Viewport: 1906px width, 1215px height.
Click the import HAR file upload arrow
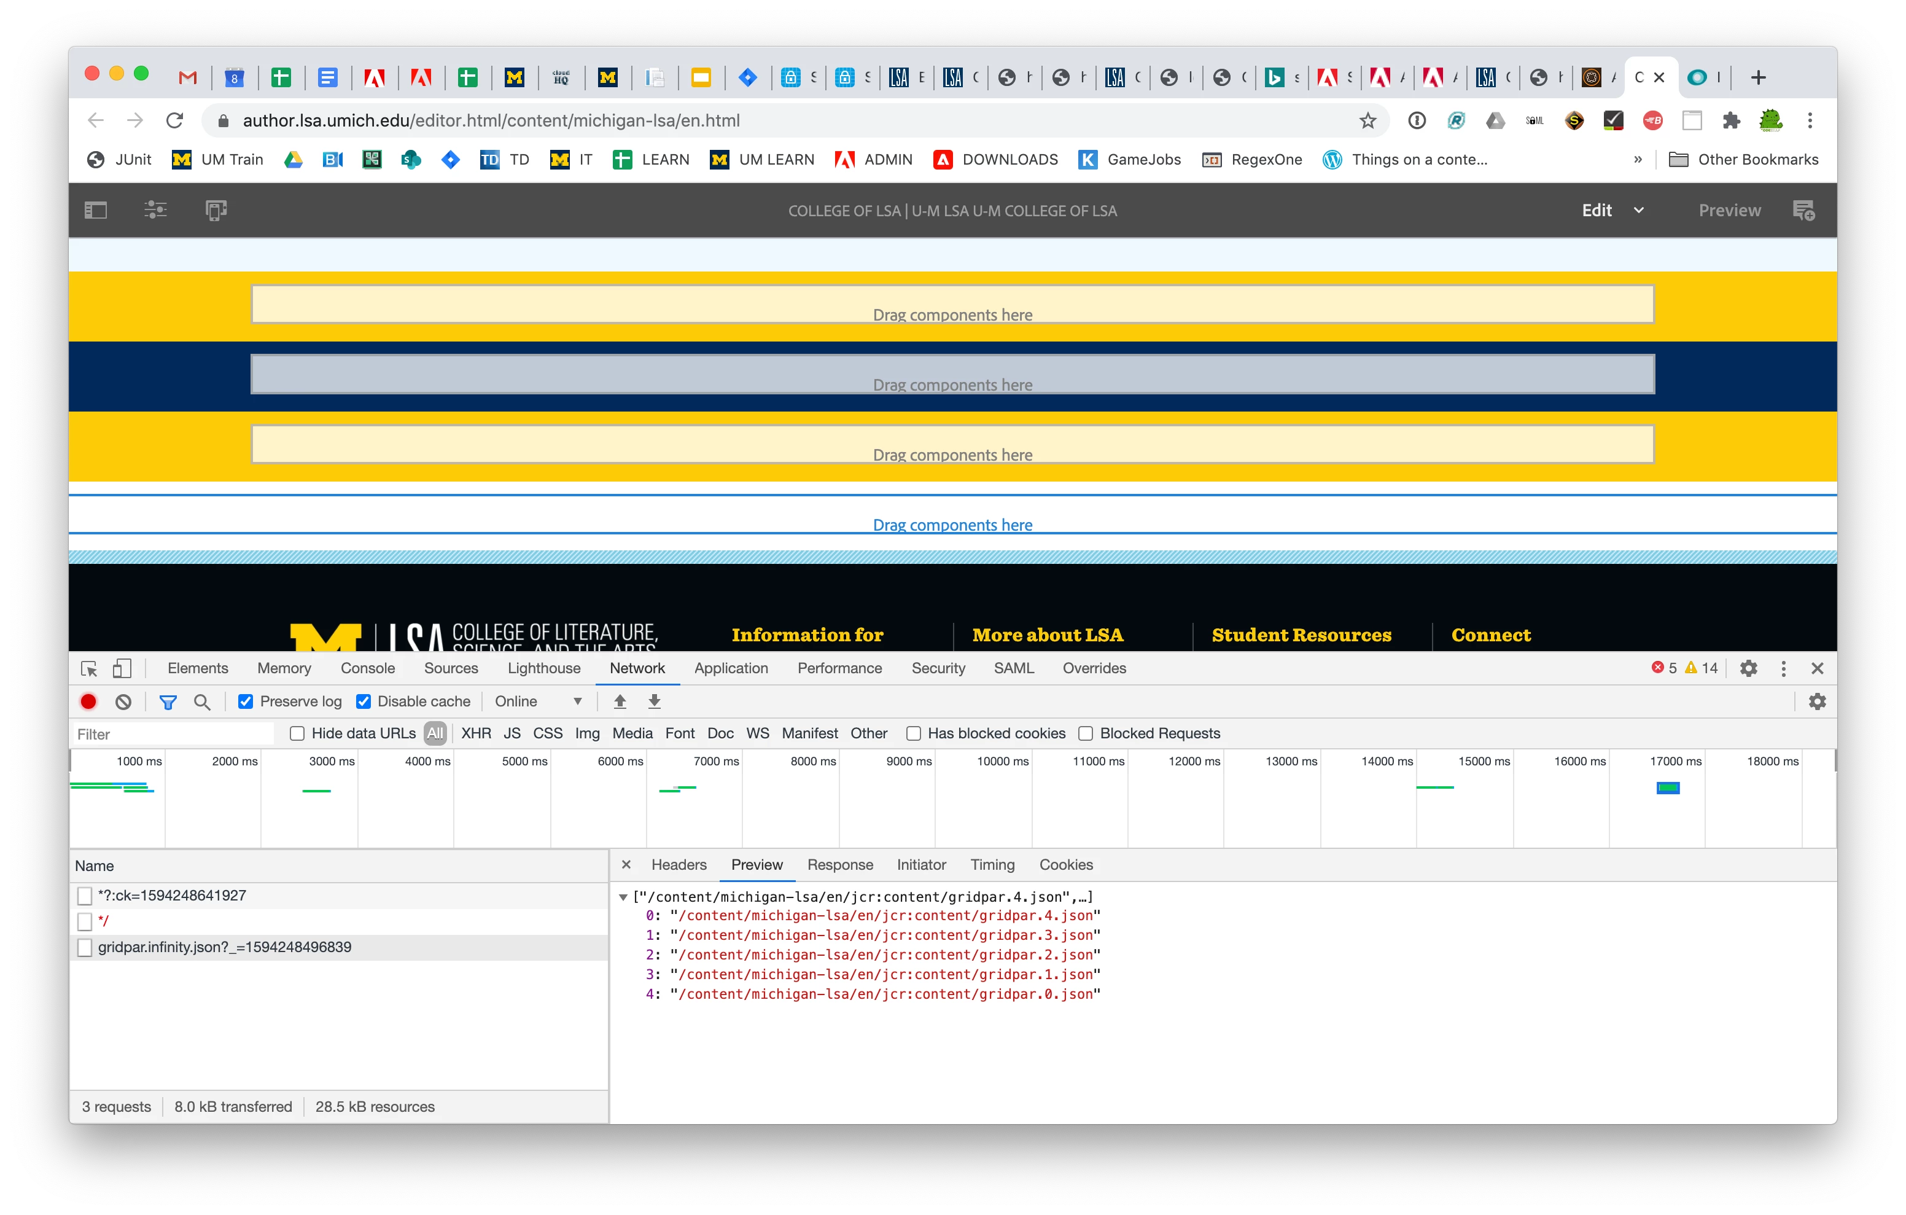pyautogui.click(x=620, y=701)
